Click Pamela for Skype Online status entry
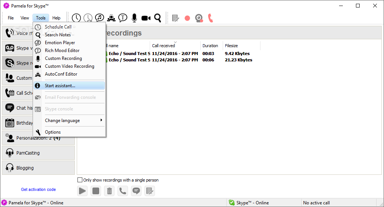This screenshot has width=384, height=207. coord(33,203)
